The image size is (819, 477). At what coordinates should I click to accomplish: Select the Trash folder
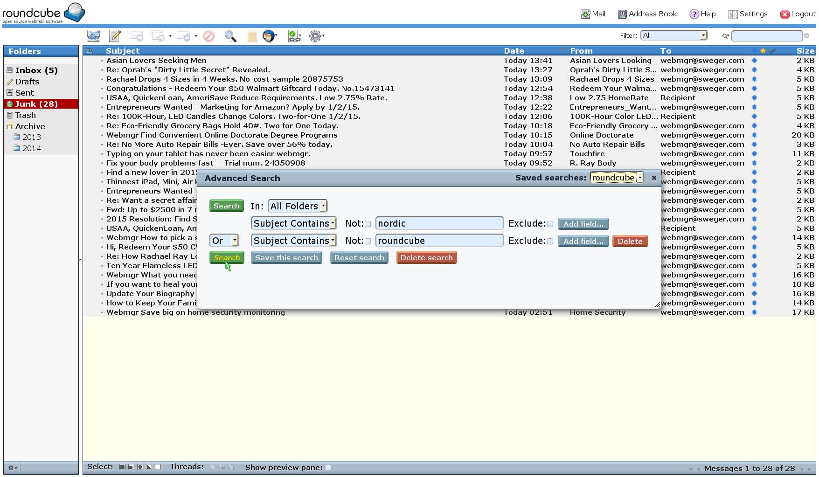click(41, 115)
